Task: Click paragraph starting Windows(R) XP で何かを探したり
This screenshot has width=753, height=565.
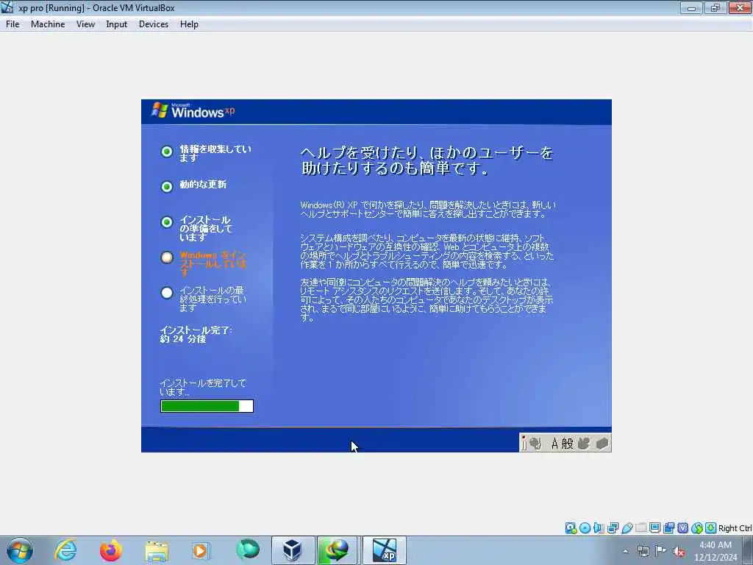Action: pyautogui.click(x=428, y=210)
